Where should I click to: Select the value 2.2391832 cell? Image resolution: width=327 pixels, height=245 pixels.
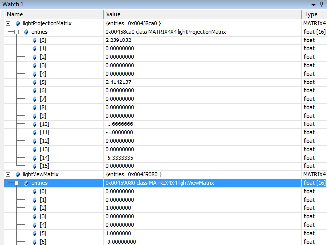click(x=202, y=40)
